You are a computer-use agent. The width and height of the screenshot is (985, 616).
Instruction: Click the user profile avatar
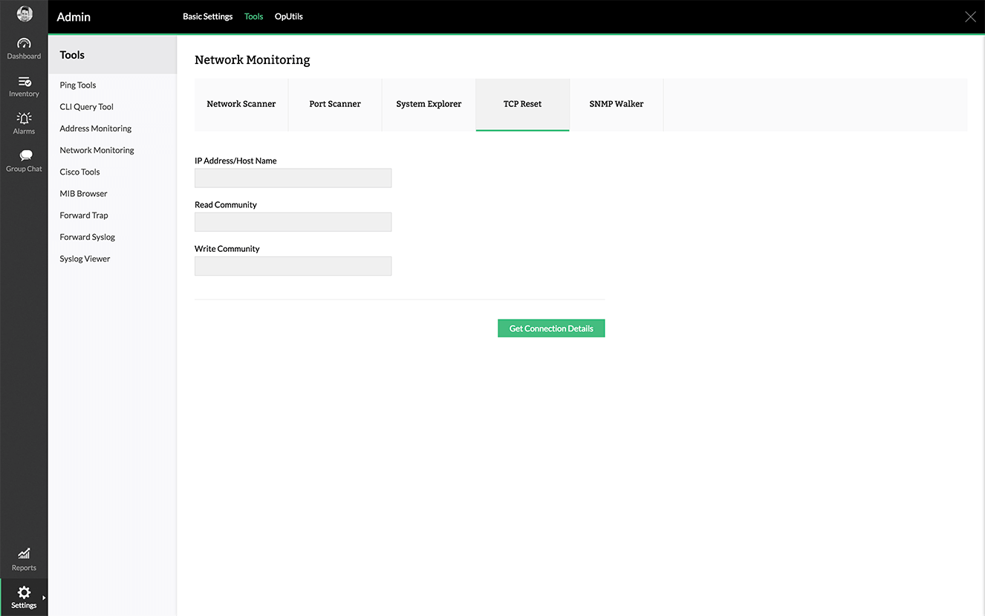pos(25,14)
